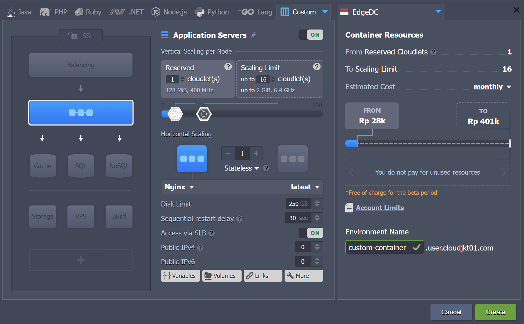Add a Storage node

tap(43, 216)
